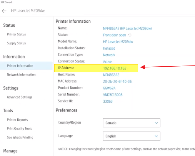The height and width of the screenshot is (156, 195).
Task: Open Supply Status in sidebar
Action: (x=16, y=43)
